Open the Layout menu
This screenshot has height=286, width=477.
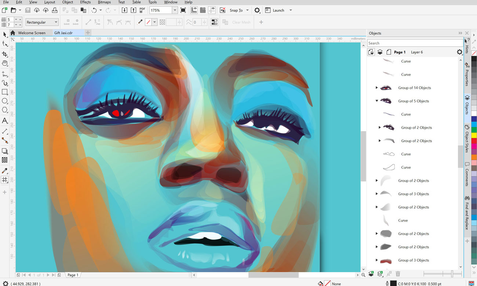[50, 2]
